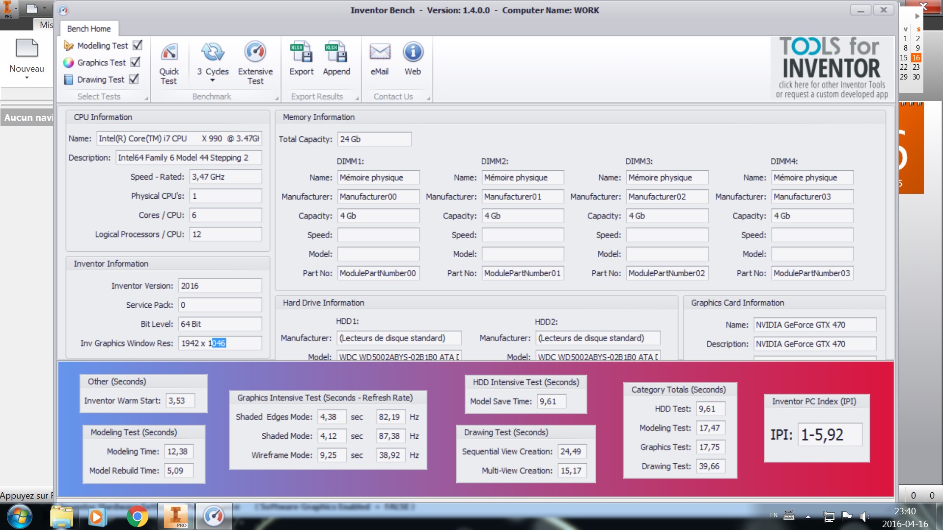Click the Nouveau new document icon
The height and width of the screenshot is (530, 943).
tap(27, 48)
